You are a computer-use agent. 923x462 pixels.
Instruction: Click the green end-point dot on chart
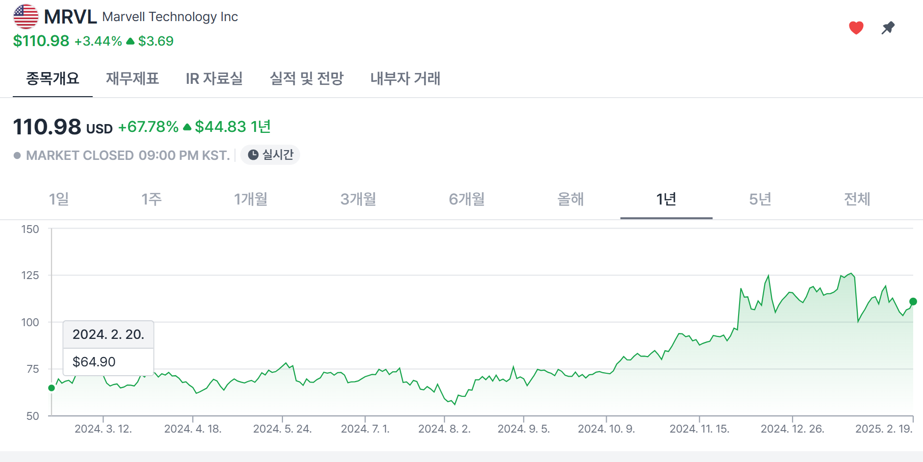pos(913,302)
